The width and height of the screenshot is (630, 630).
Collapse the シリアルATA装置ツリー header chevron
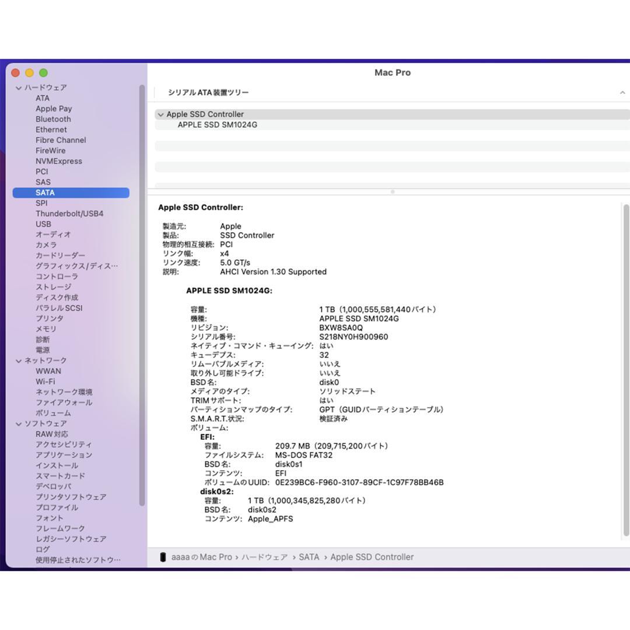click(x=622, y=93)
